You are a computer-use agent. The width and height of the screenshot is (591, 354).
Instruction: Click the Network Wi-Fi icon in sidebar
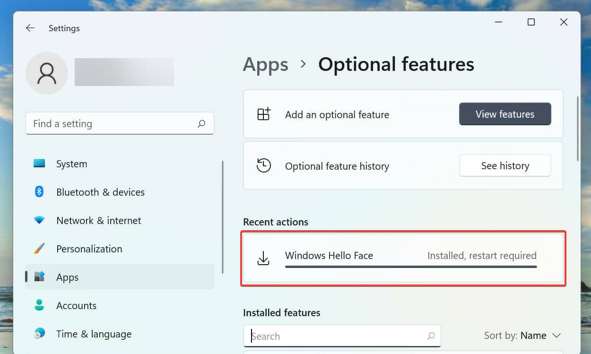pyautogui.click(x=39, y=220)
